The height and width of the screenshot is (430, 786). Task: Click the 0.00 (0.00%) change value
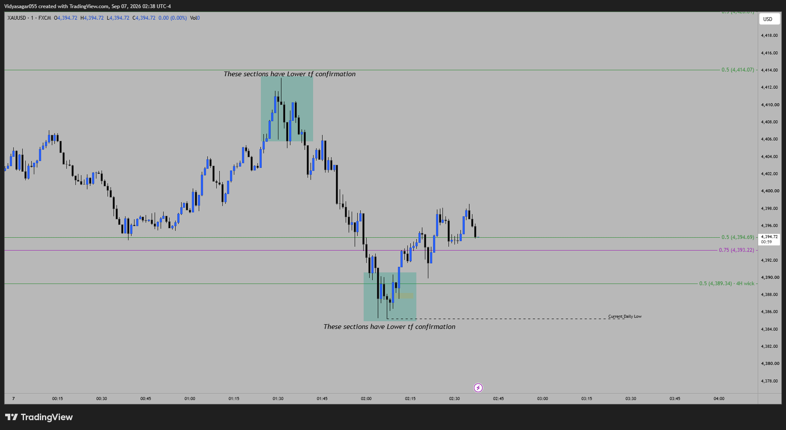click(x=173, y=18)
